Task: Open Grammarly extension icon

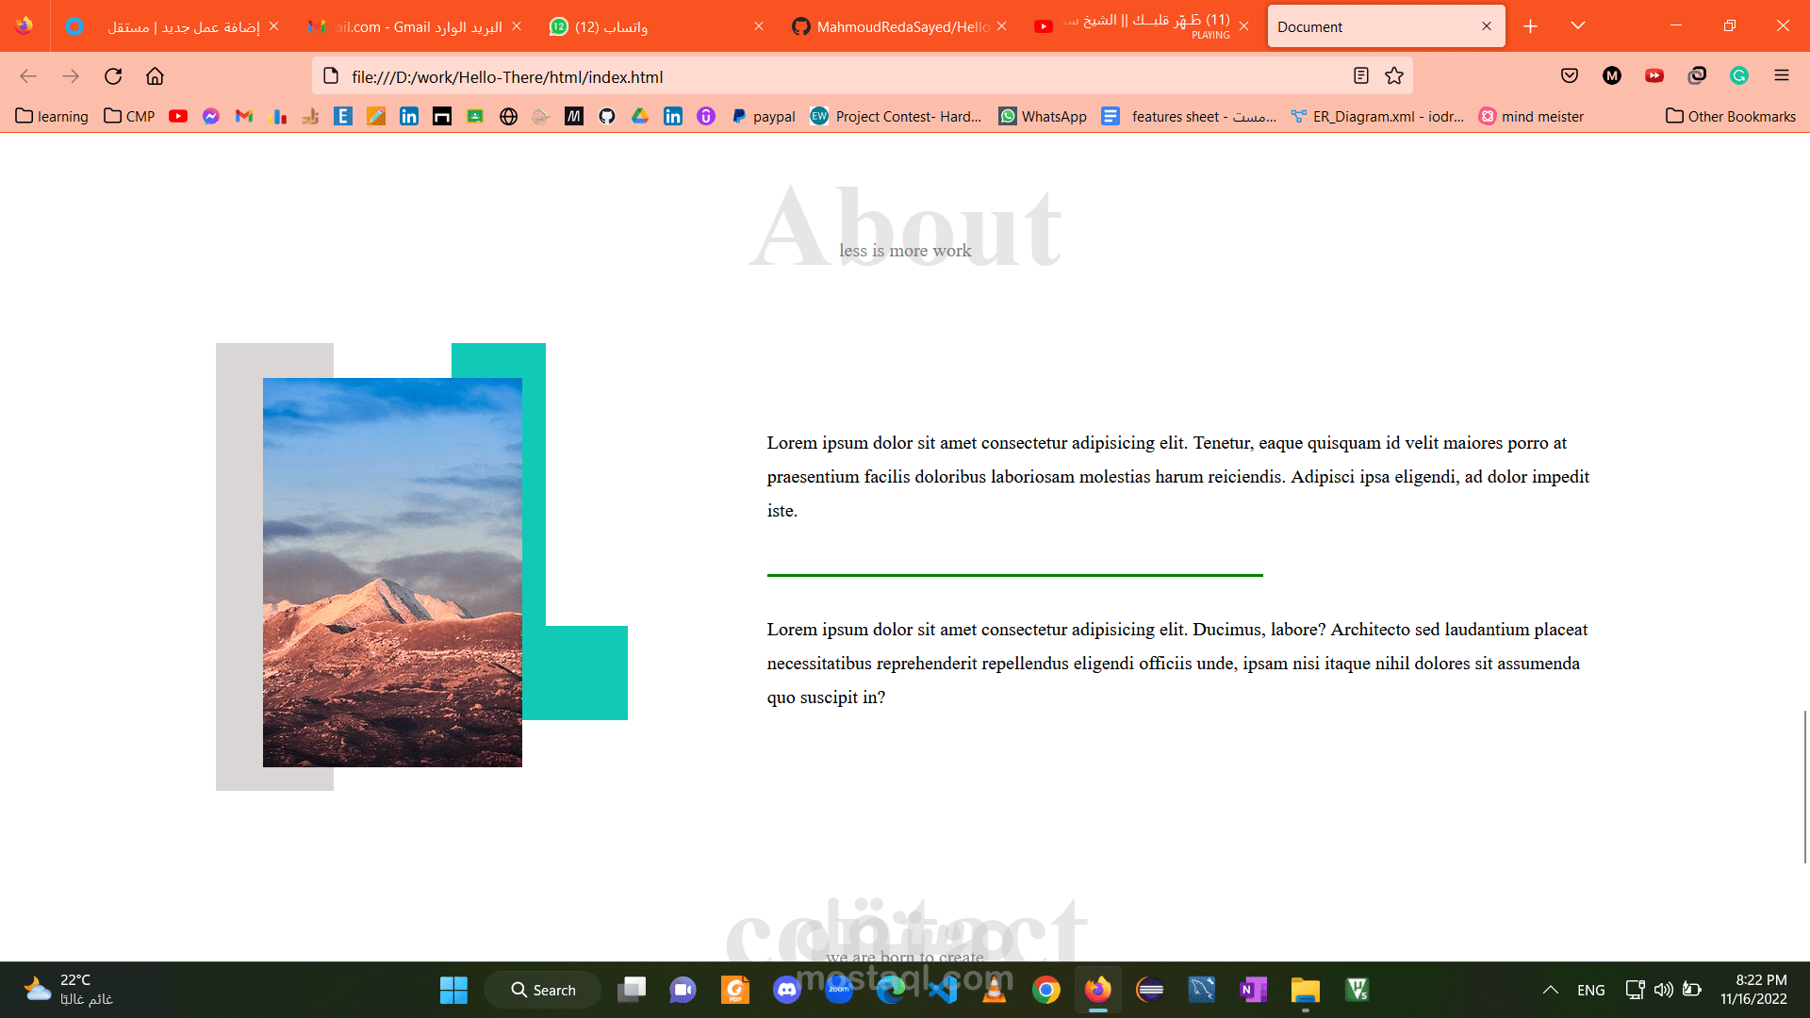Action: click(x=1739, y=76)
